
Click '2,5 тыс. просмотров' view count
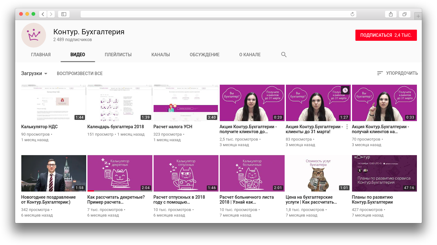pos(238,139)
